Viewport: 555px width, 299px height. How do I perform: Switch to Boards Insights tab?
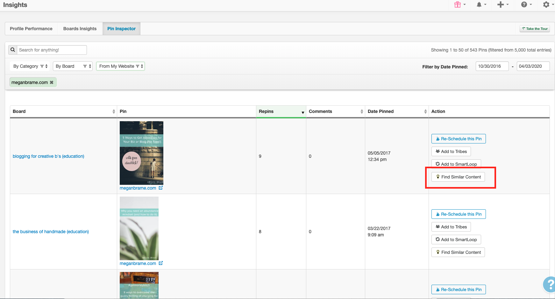(80, 29)
